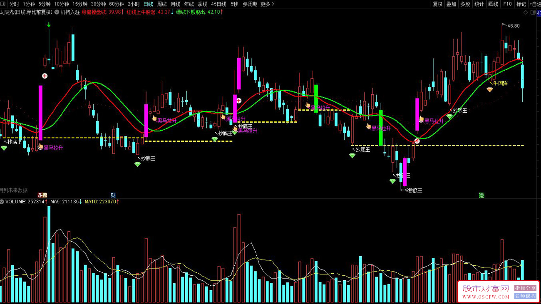541x304 pixels.
Task: Open the F10 company info
Action: 507,4
